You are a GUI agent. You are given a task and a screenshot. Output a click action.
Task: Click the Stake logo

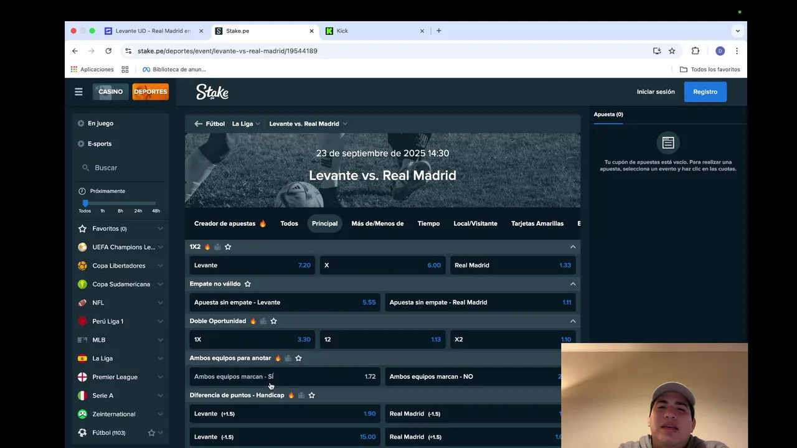click(x=212, y=92)
